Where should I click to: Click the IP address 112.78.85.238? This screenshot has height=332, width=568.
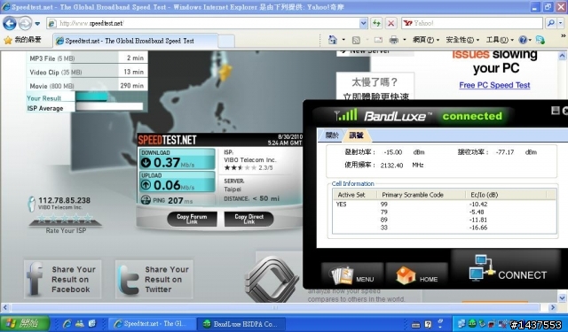[65, 200]
